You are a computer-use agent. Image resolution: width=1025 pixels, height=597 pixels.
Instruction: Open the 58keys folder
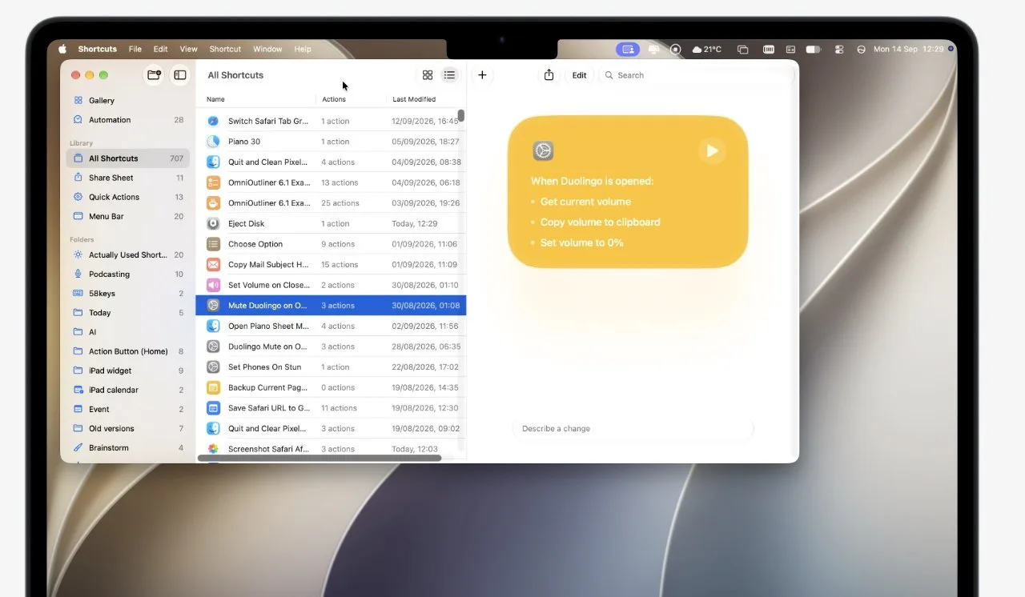point(128,294)
